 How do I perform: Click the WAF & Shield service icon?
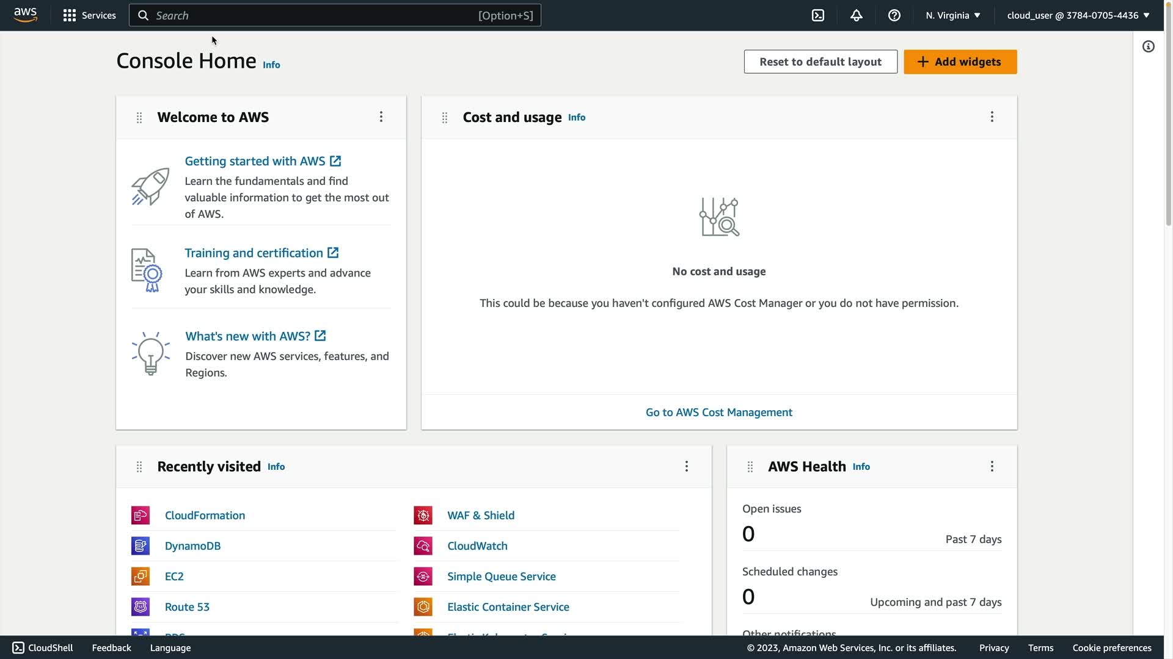coord(423,516)
